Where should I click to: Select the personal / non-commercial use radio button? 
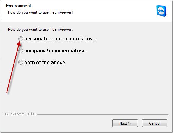[21, 39]
